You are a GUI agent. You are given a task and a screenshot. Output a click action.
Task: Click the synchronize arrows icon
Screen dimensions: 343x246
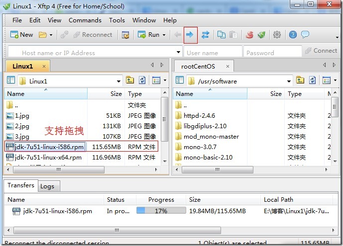point(205,35)
